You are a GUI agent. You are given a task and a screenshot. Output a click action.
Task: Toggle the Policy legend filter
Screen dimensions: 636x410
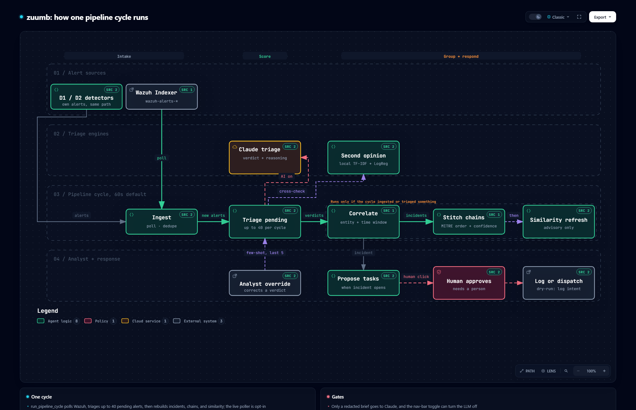coord(100,321)
